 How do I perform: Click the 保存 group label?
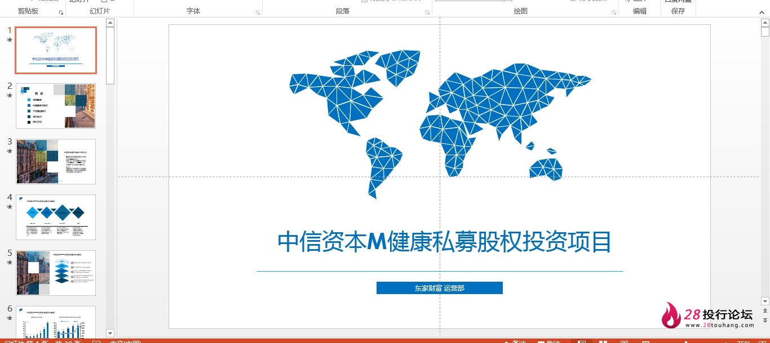(x=678, y=11)
